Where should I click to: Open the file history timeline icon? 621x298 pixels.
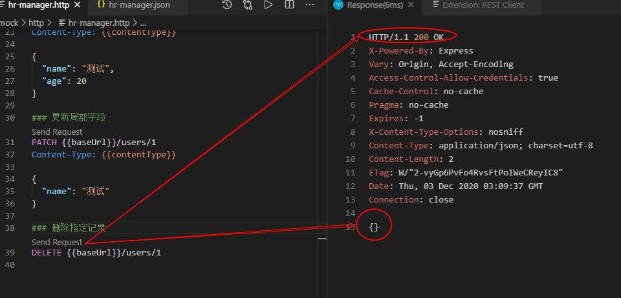[227, 5]
